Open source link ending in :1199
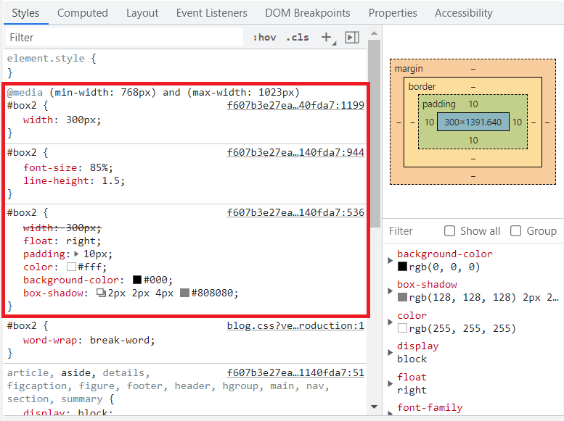Screen dimensions: 564x421 tap(295, 105)
